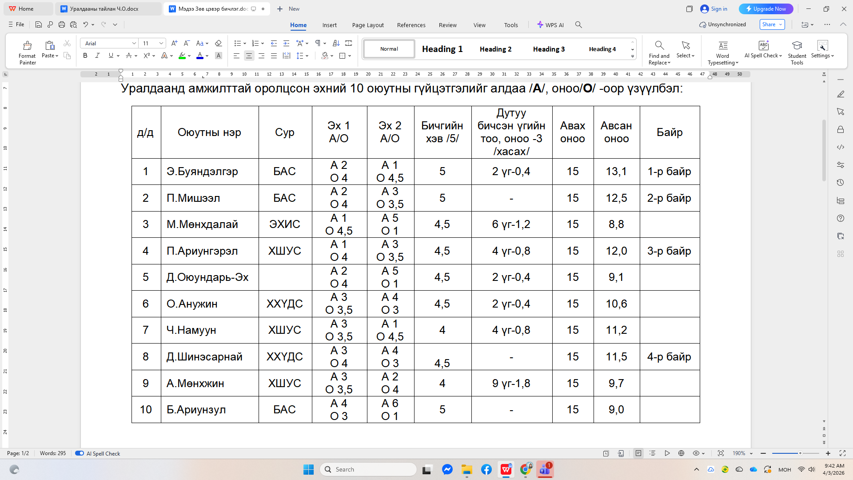Click the zoom slider in status bar

[x=800, y=453]
